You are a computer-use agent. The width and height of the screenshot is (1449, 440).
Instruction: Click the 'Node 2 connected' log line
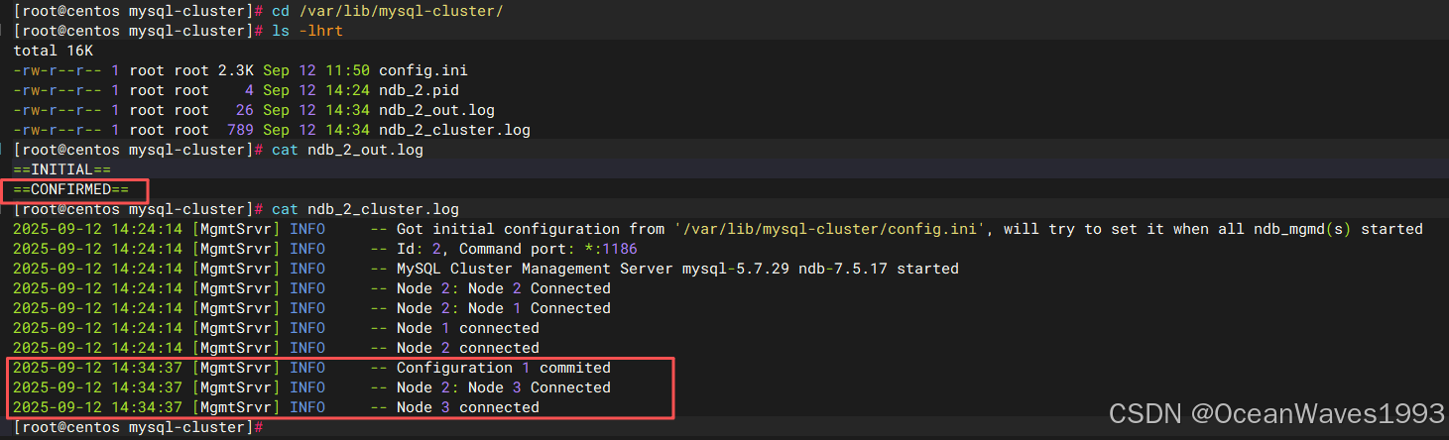point(467,348)
